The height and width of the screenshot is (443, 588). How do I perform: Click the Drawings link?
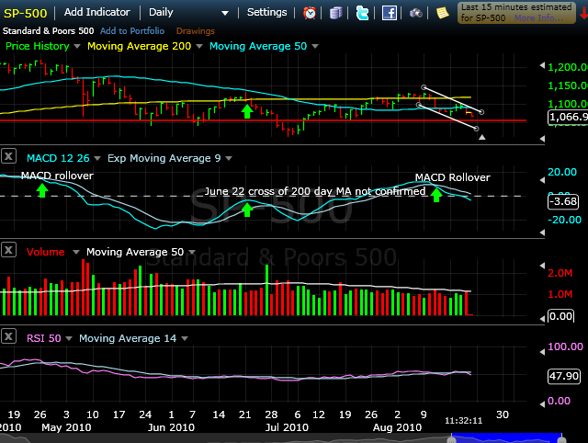point(195,30)
